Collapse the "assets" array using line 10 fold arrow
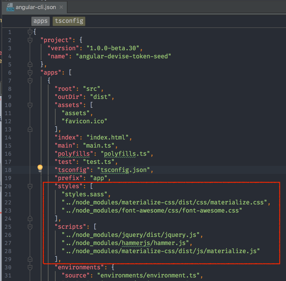The width and height of the screenshot is (286, 281). pos(30,105)
